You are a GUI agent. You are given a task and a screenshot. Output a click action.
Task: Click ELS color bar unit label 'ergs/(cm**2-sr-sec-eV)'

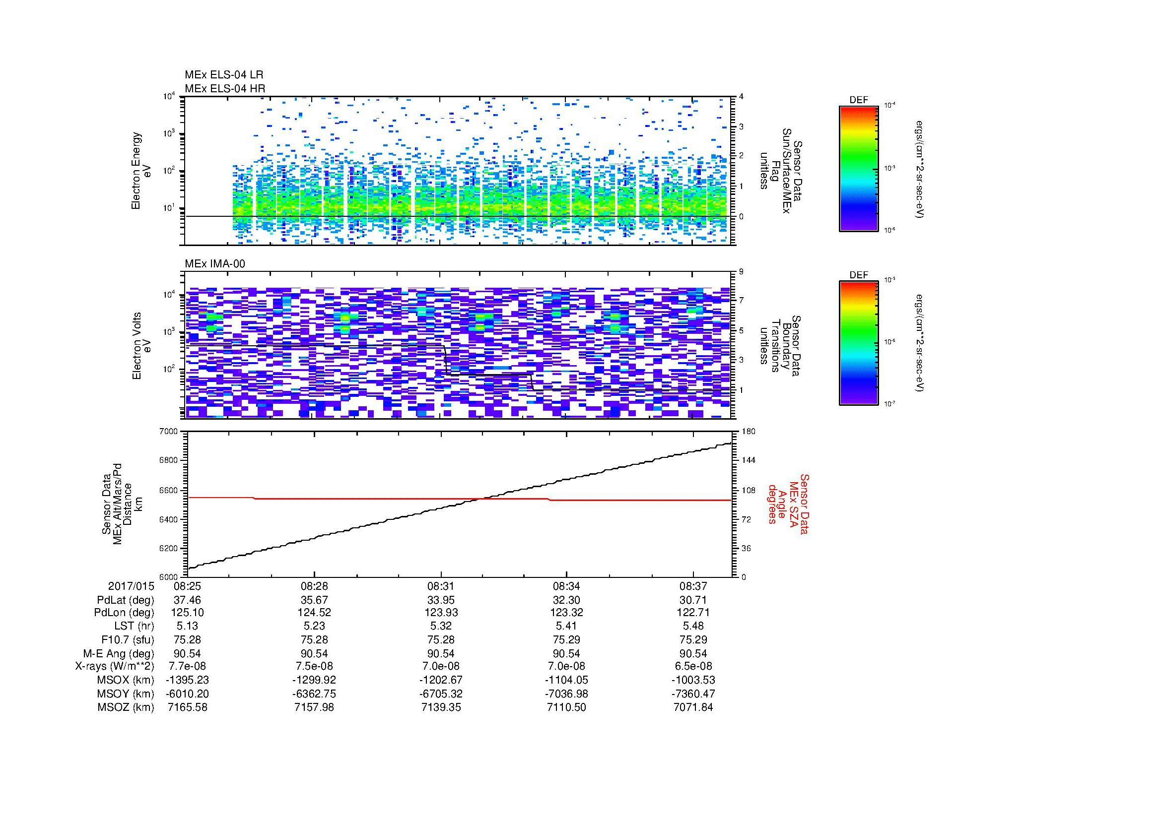pyautogui.click(x=919, y=169)
